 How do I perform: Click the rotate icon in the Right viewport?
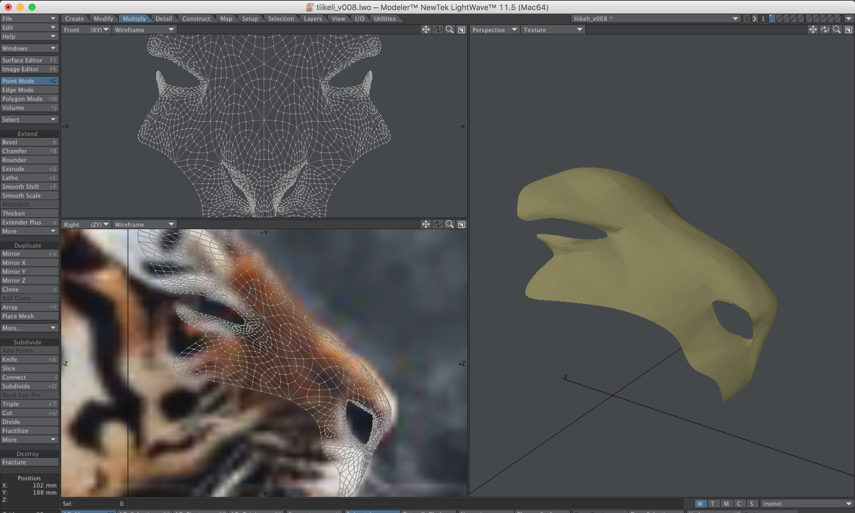tap(438, 224)
